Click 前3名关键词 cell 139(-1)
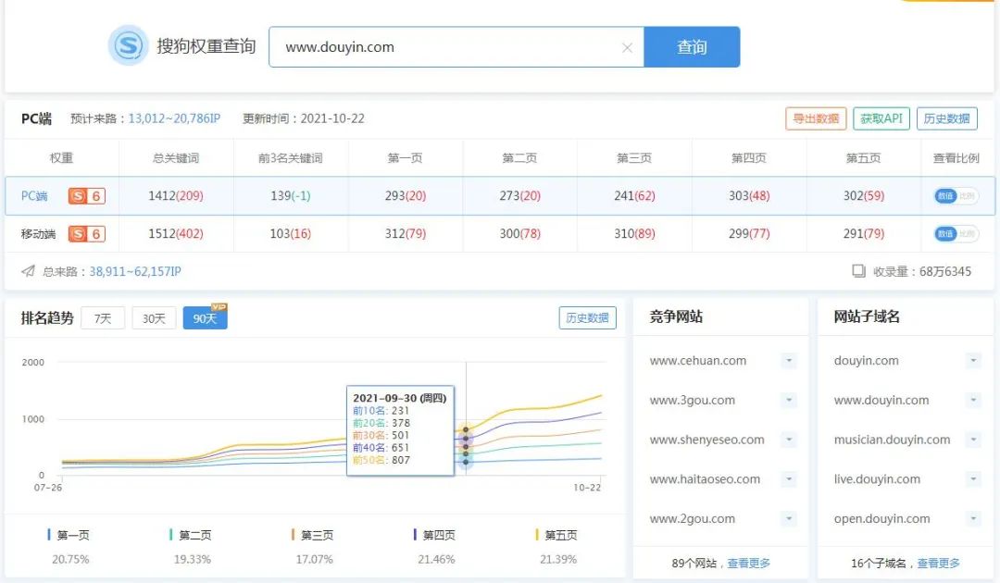The image size is (1000, 583). tap(290, 195)
